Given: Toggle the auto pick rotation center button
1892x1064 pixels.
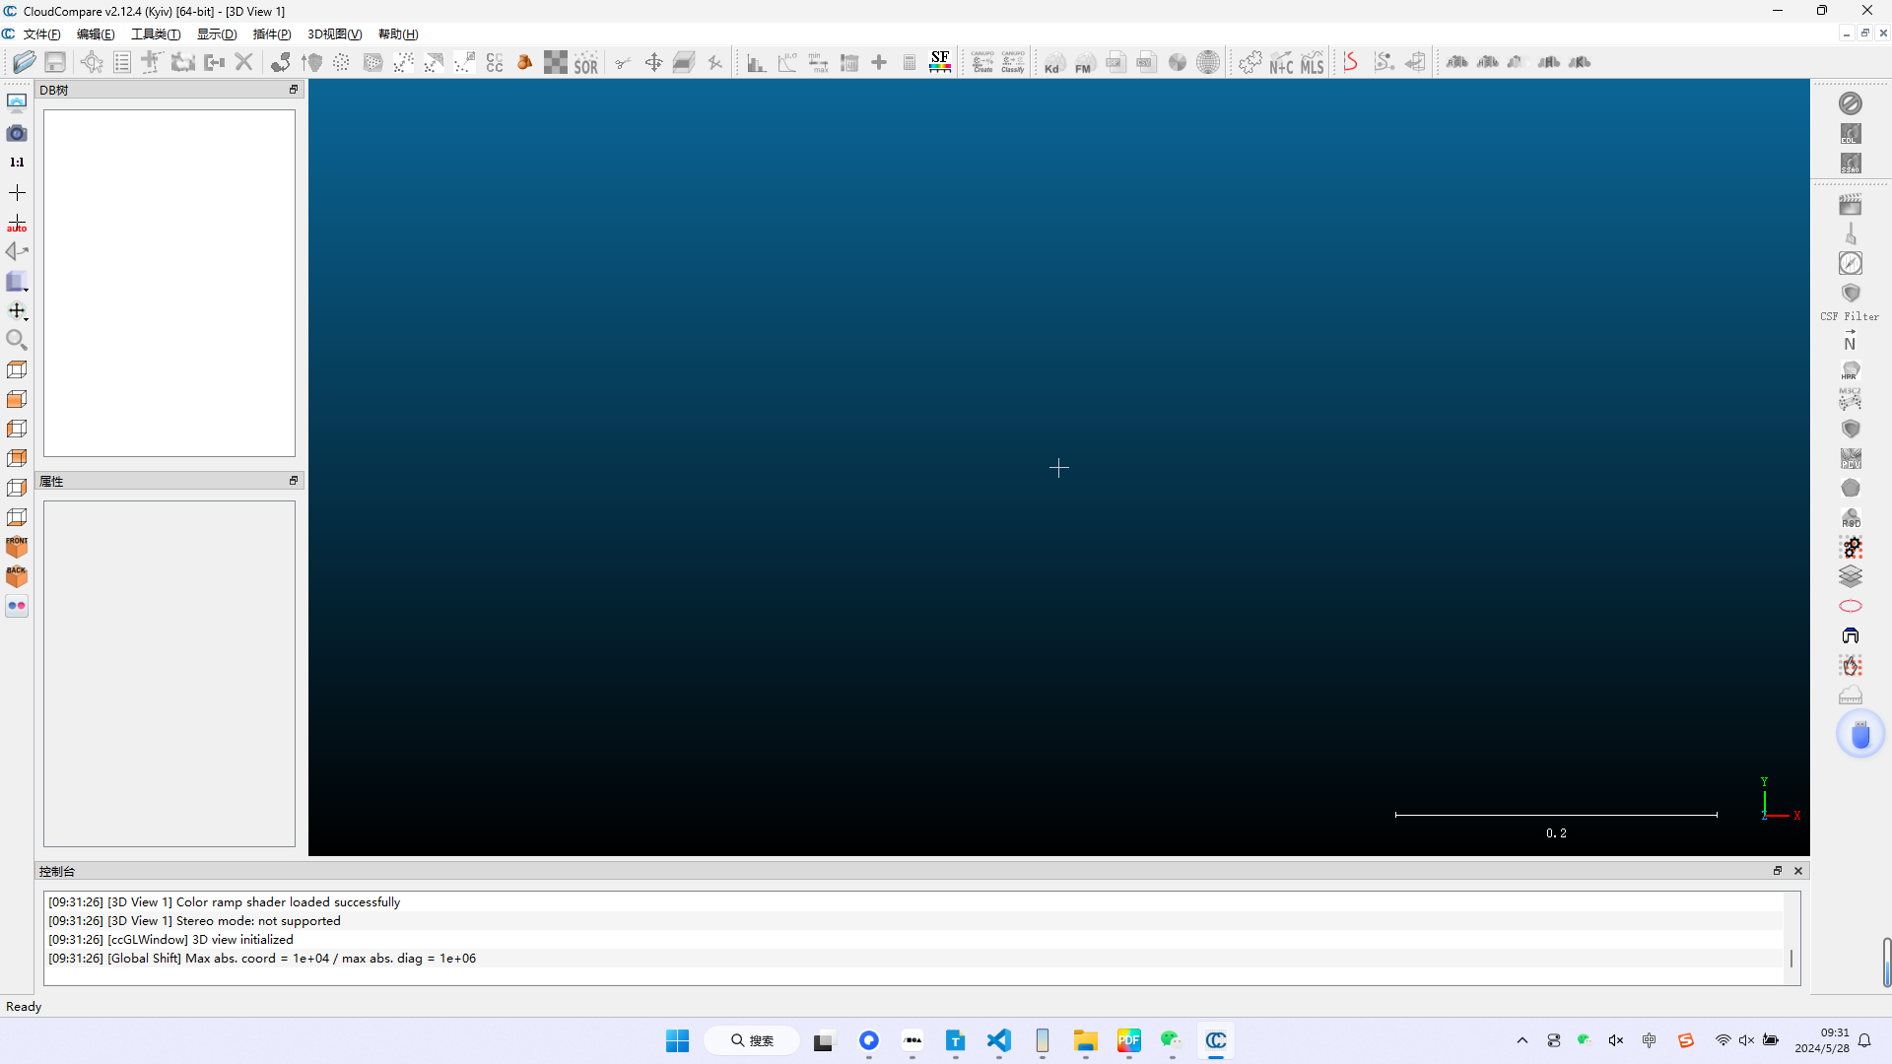Looking at the screenshot, I should coord(17,224).
